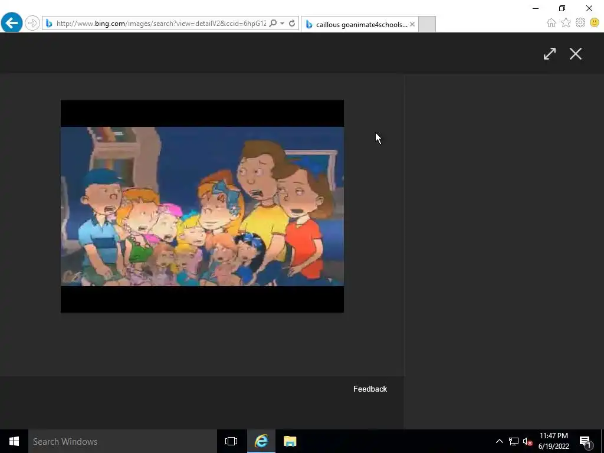Open the Action Center notifications icon
Screen dimensions: 604x453
point(585,441)
